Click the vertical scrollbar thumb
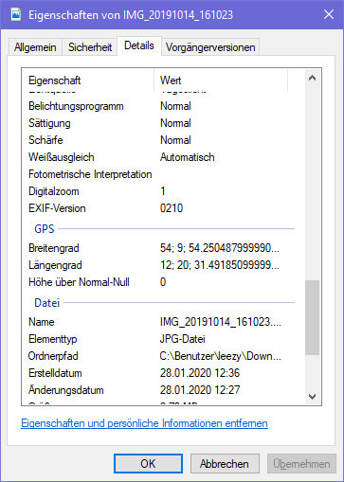344x482 pixels. [312, 317]
